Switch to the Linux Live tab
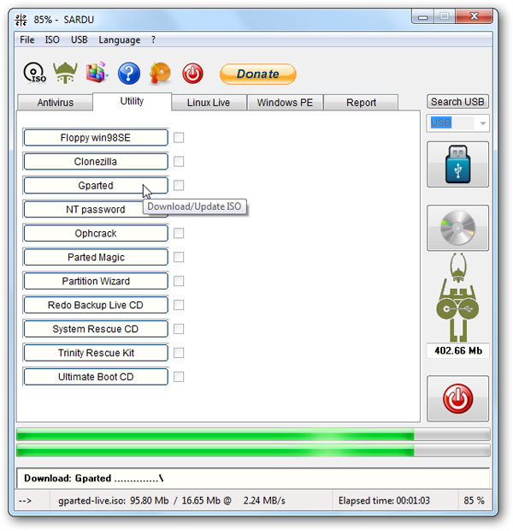This screenshot has height=531, width=513. click(x=209, y=103)
